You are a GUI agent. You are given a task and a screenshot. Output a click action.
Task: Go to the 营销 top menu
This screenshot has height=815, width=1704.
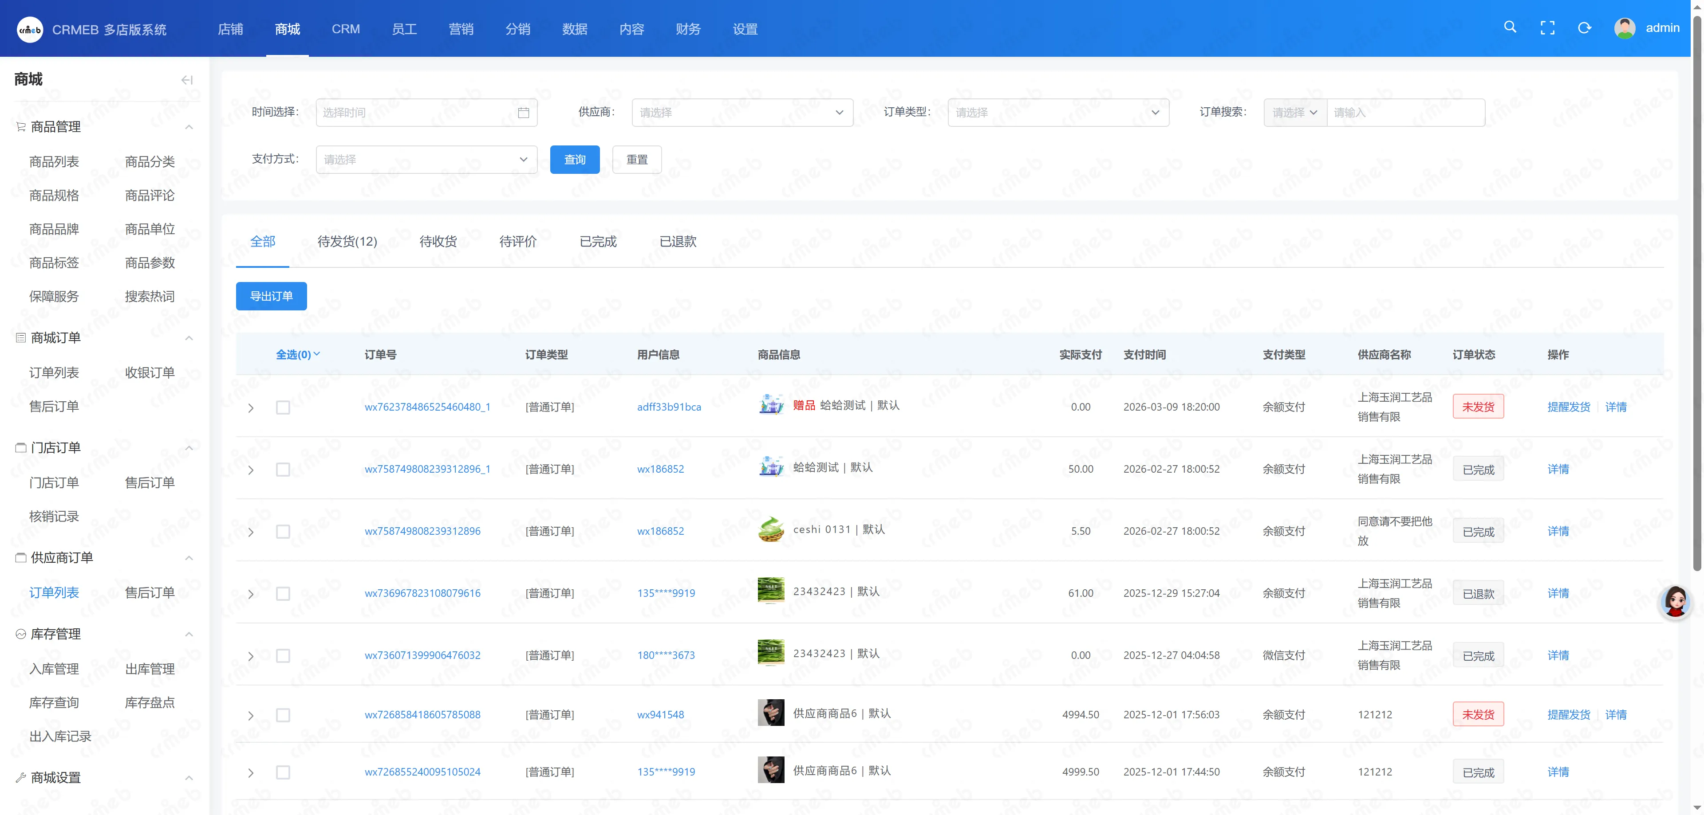461,29
